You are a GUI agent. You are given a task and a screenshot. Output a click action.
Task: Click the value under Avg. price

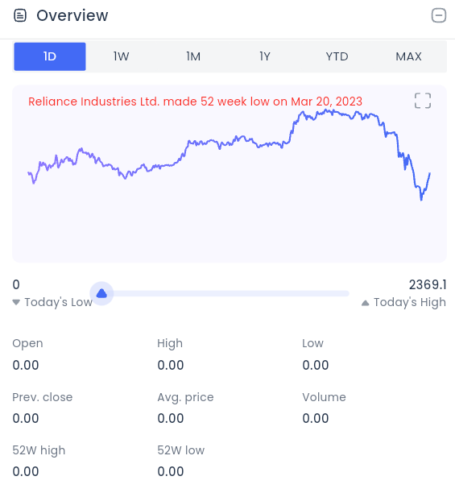point(171,418)
